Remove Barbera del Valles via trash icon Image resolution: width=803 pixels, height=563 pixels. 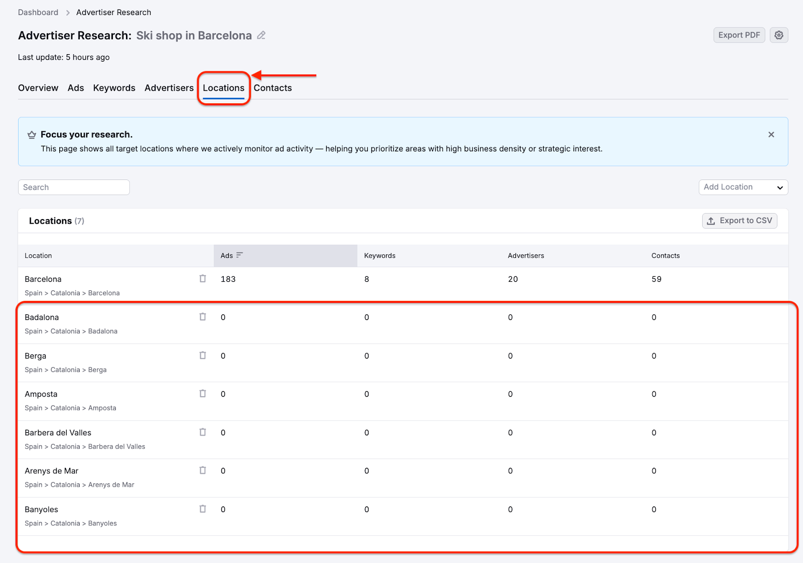[x=203, y=432]
